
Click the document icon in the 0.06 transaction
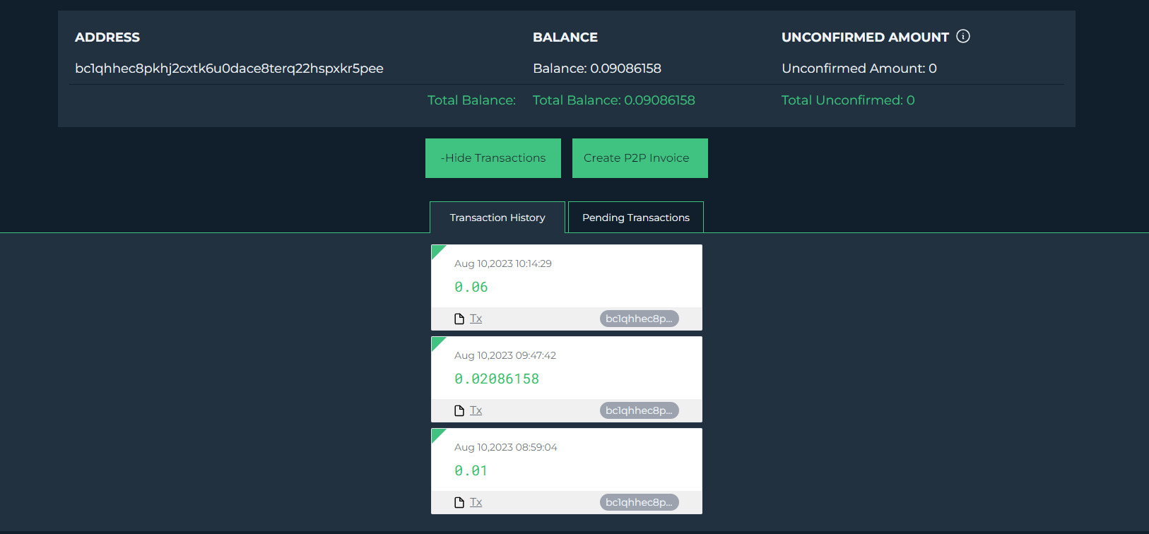[459, 319]
